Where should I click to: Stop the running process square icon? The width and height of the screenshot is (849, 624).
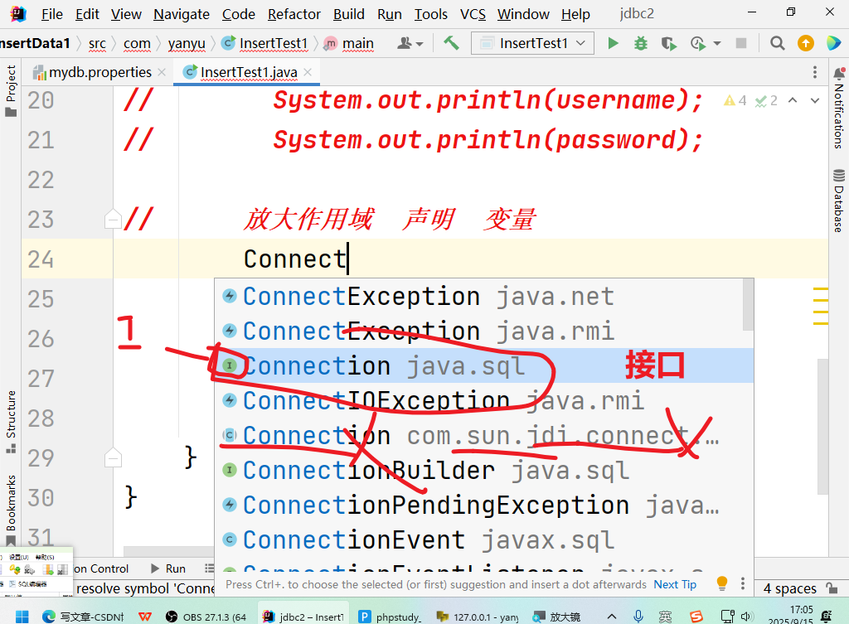[x=741, y=43]
